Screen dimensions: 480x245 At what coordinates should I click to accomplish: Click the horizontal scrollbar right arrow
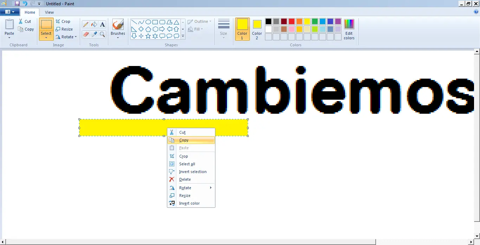[x=471, y=242]
